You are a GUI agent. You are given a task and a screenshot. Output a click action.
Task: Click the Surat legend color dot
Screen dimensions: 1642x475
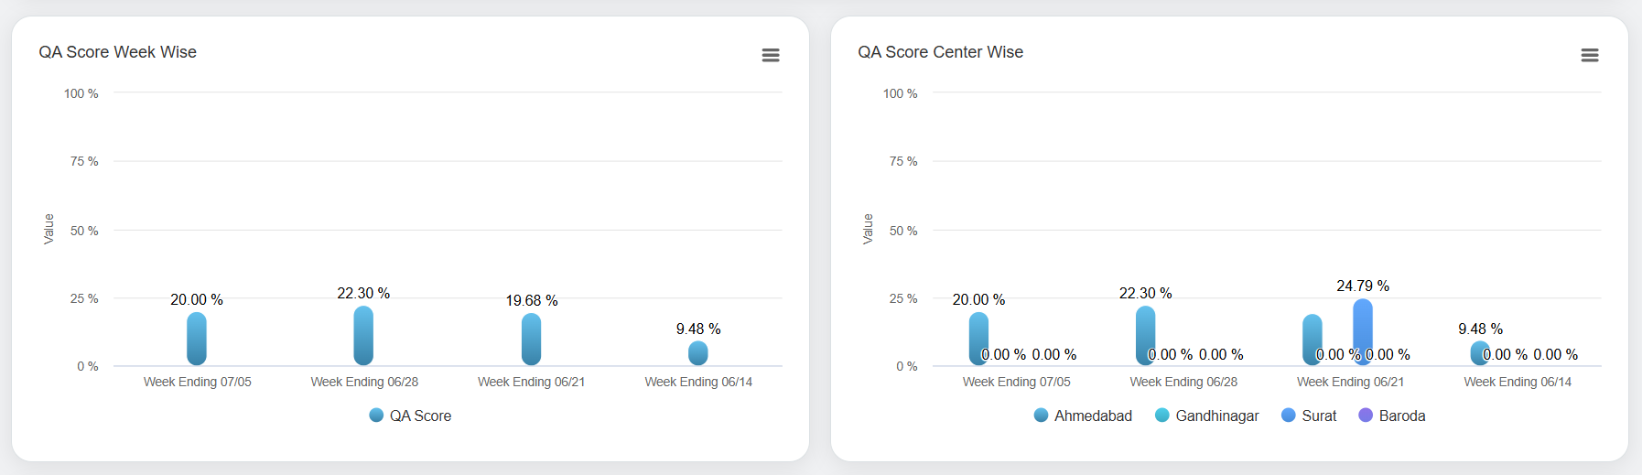[x=1289, y=416]
